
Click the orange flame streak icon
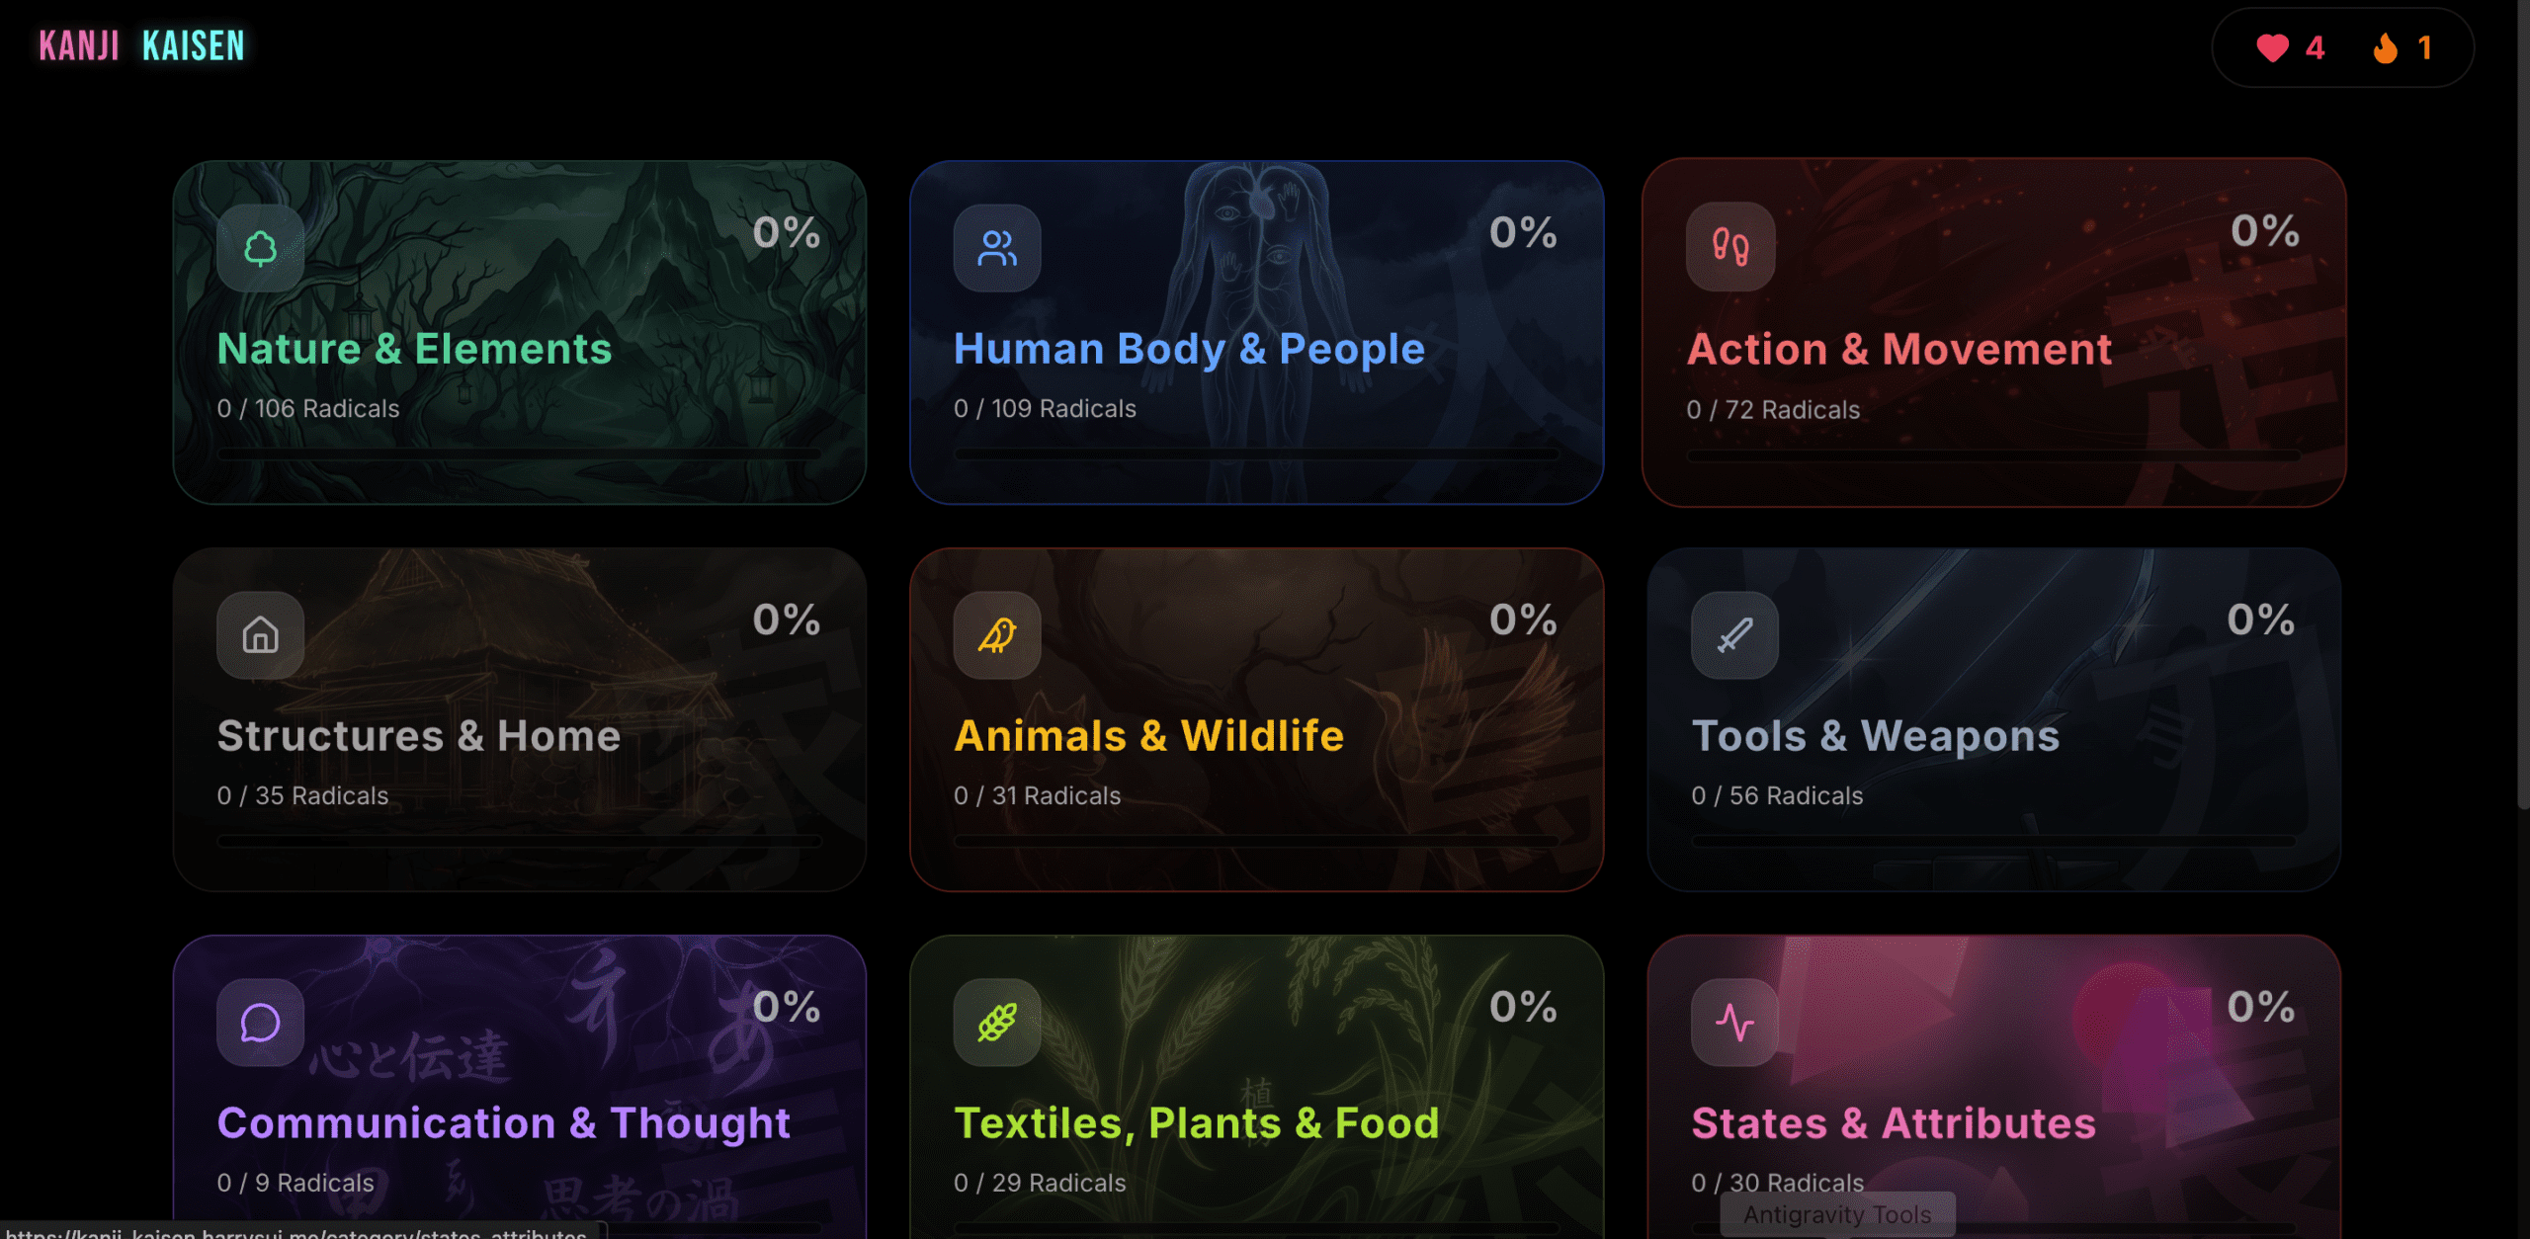(x=2385, y=47)
